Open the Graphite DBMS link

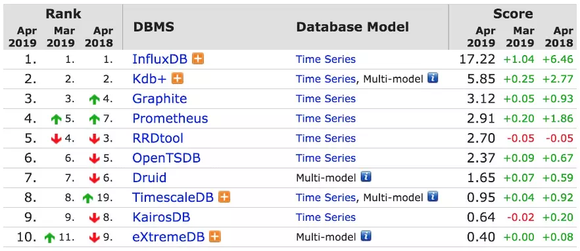(160, 99)
